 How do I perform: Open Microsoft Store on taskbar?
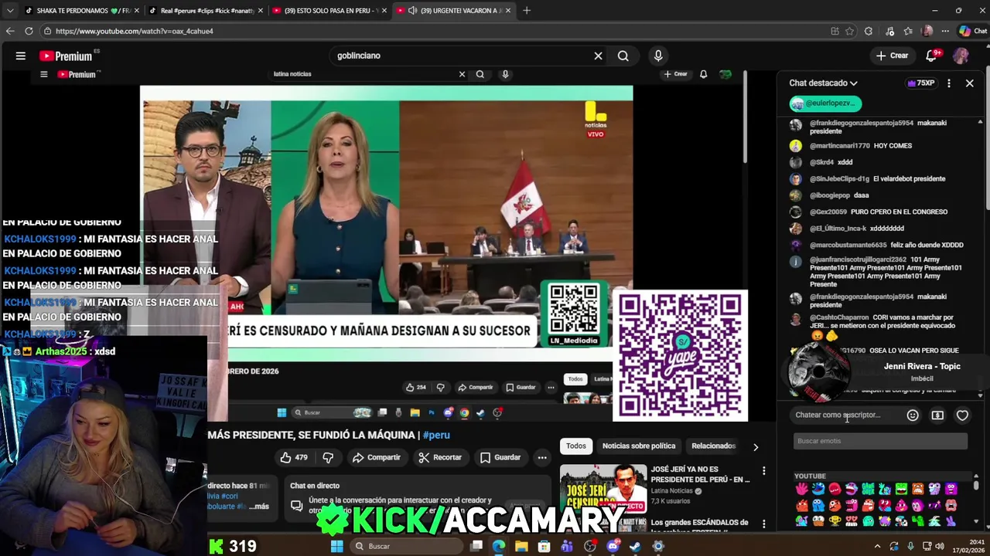click(x=544, y=546)
